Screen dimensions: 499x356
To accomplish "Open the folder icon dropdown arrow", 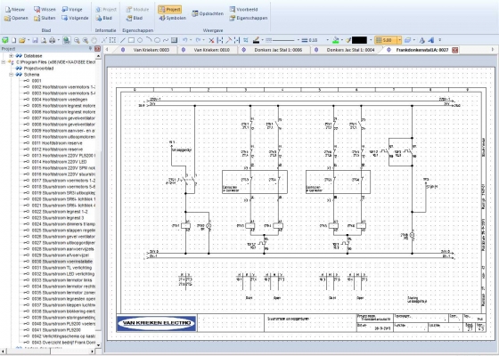I will click(x=29, y=40).
